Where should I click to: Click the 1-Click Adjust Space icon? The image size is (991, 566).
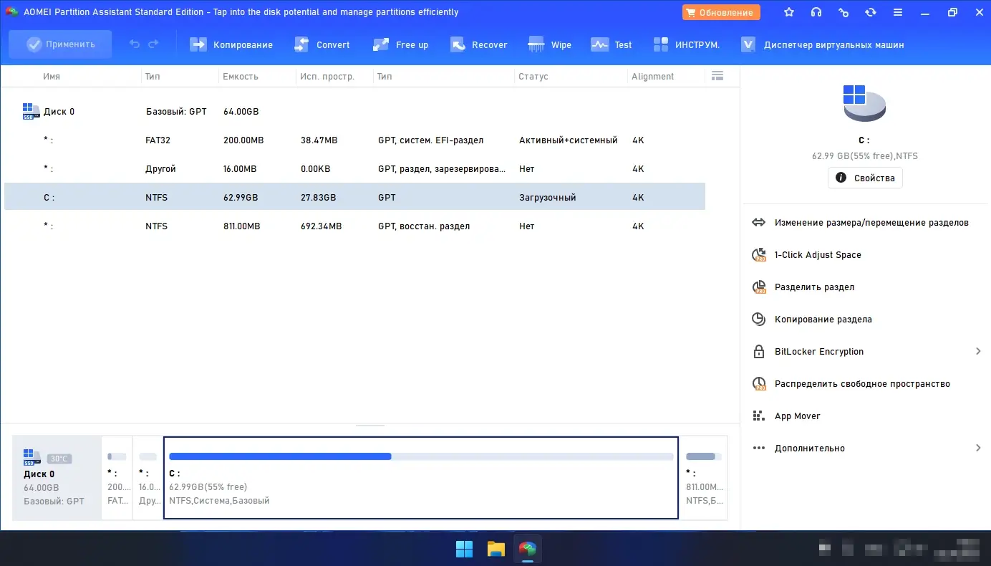pyautogui.click(x=759, y=255)
